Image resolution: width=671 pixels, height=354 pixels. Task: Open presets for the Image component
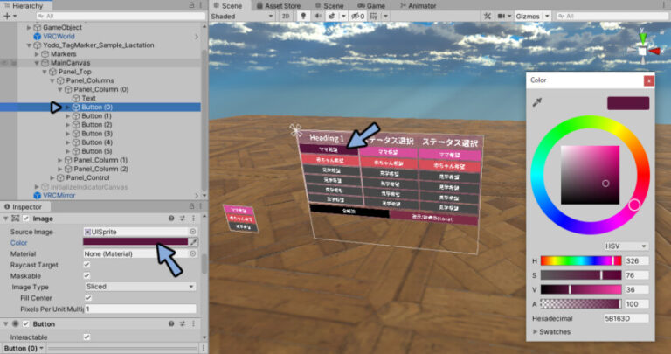[x=183, y=219]
